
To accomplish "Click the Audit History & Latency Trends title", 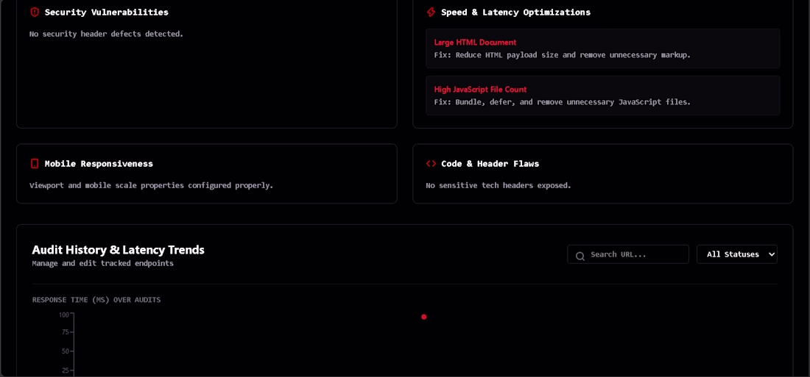I will (119, 250).
